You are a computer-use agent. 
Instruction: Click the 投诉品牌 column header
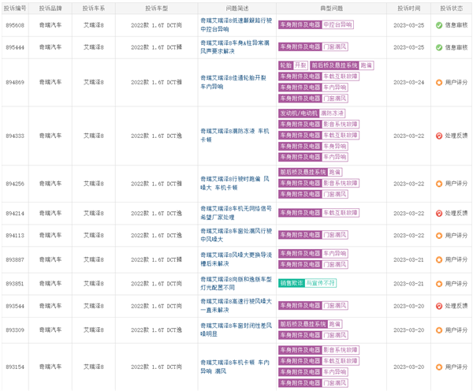[50, 9]
